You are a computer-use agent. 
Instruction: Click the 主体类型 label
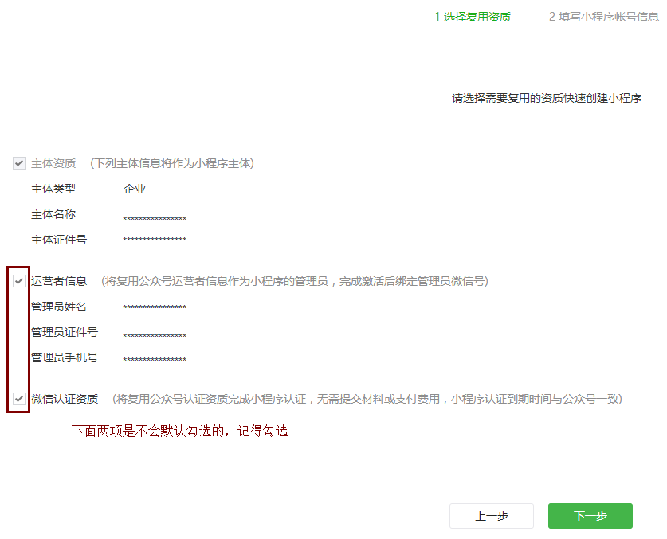click(x=53, y=189)
